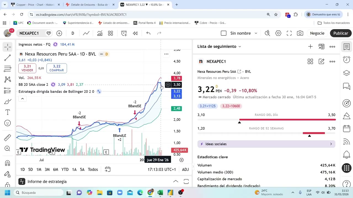This screenshot has width=353, height=198.
Task: Select the 6M time range
Action: 55,169
